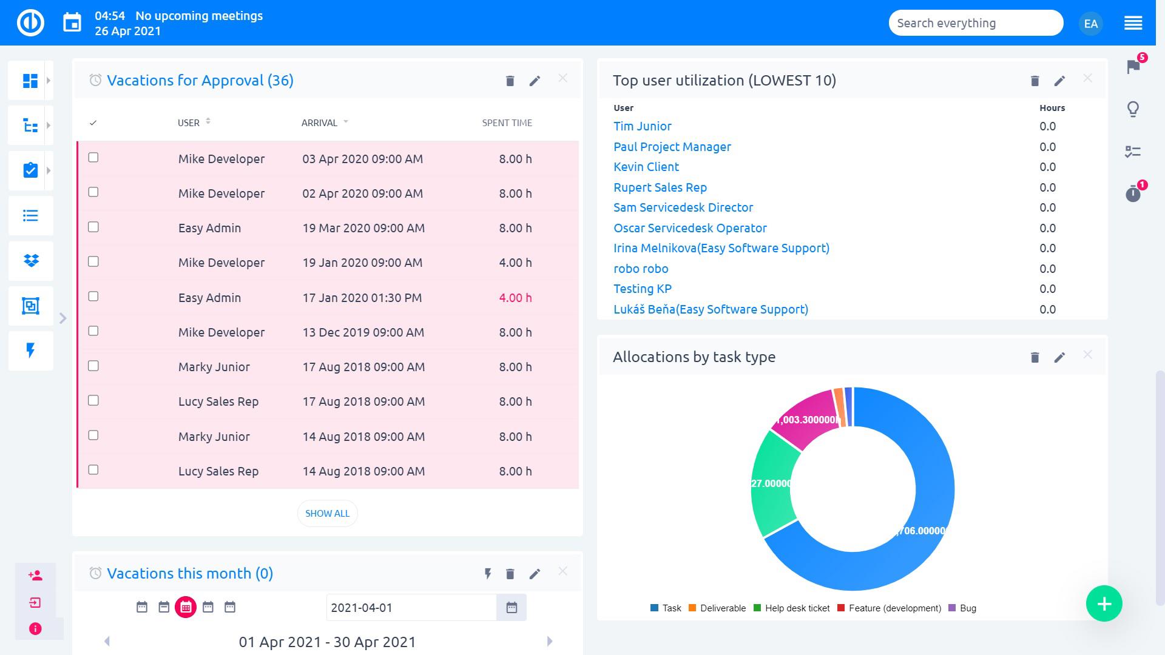The width and height of the screenshot is (1165, 655).
Task: Click the Dropbox icon in sidebar
Action: coord(30,261)
